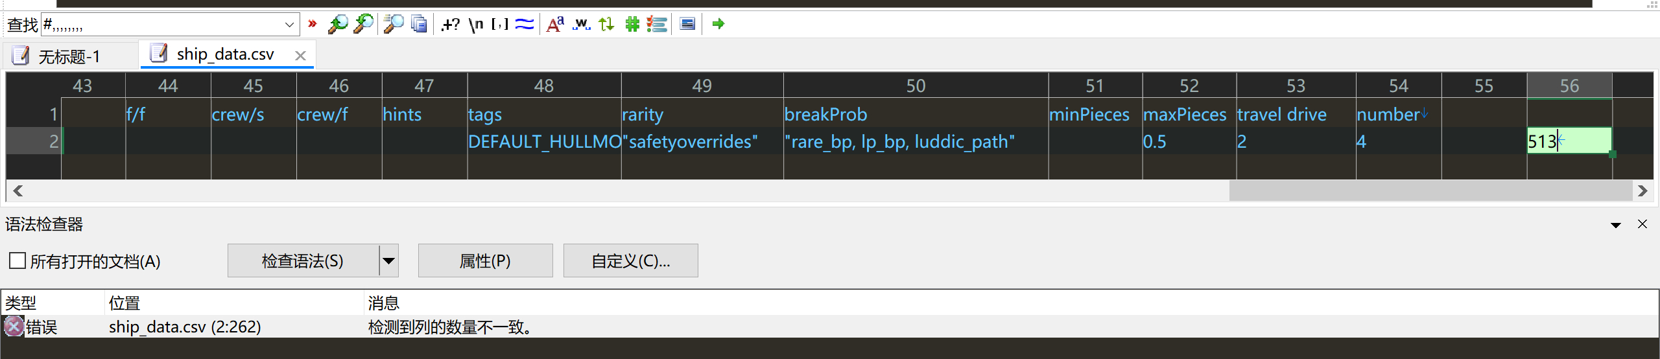
Task: Check the 所有打开的文档 checkbox
Action: tap(18, 261)
